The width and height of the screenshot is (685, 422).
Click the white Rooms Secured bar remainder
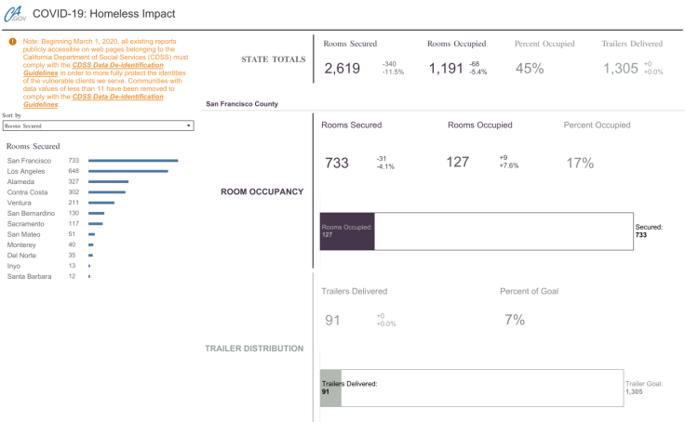point(503,231)
